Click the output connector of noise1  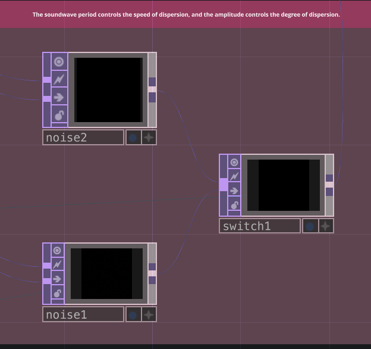[152, 273]
